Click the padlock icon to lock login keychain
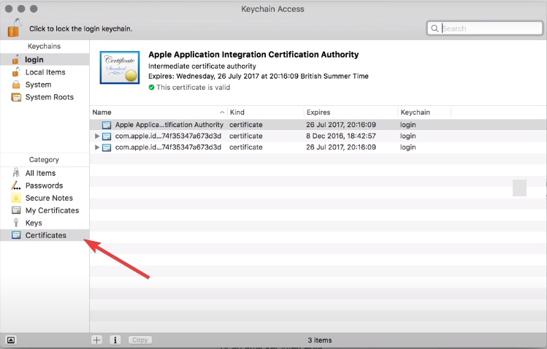The height and width of the screenshot is (349, 547). tap(15, 28)
